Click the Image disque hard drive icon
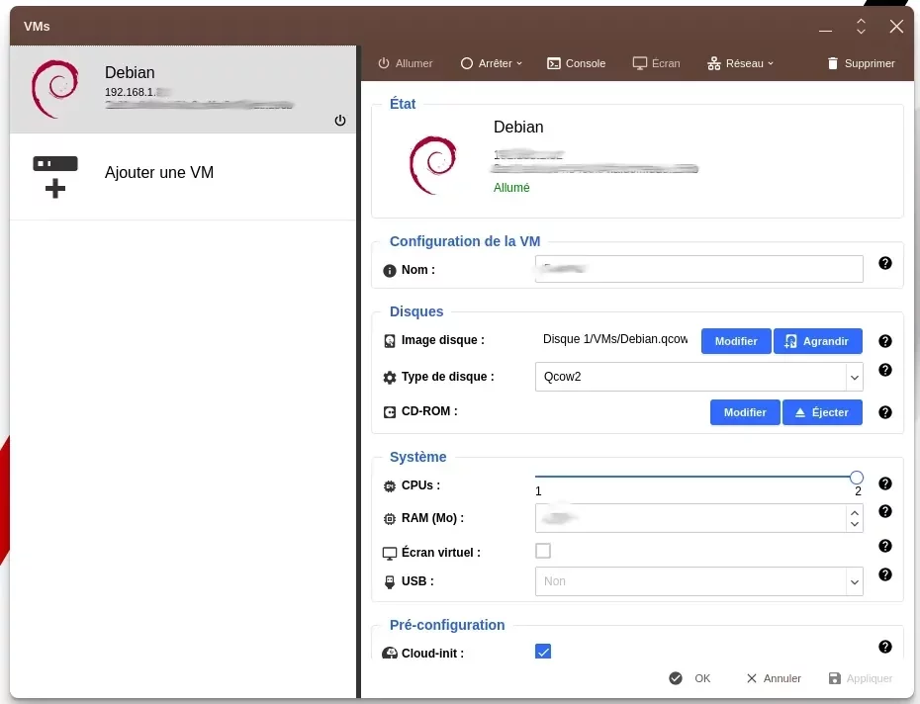The width and height of the screenshot is (920, 704). (x=390, y=341)
